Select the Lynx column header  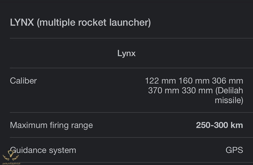[x=126, y=53]
